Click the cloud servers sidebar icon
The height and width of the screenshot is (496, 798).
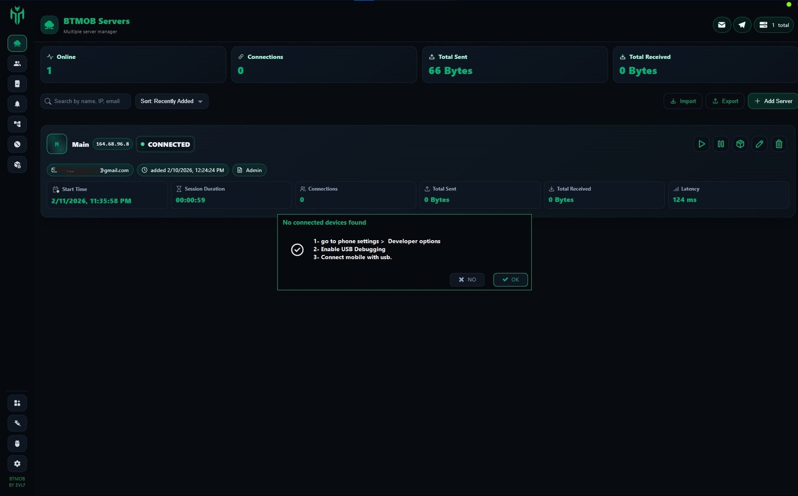point(17,44)
